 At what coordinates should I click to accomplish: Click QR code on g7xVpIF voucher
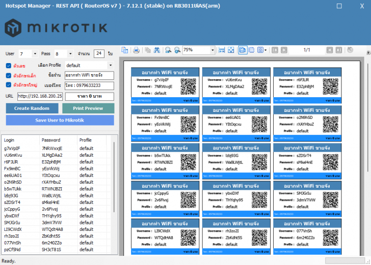click(189, 86)
